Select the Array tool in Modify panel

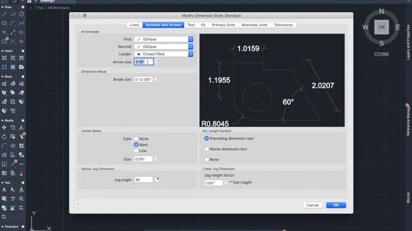click(x=21, y=146)
